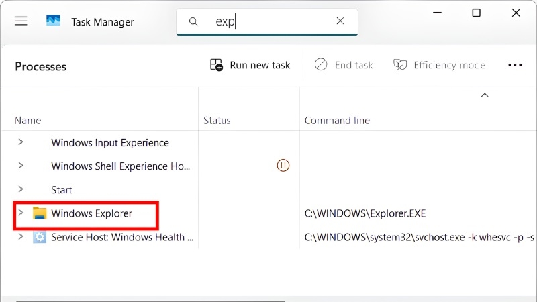Select Service Host: Windows Health process

click(122, 237)
